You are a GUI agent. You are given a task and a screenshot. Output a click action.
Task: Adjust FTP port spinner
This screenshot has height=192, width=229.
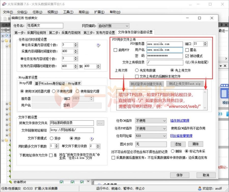(205, 44)
